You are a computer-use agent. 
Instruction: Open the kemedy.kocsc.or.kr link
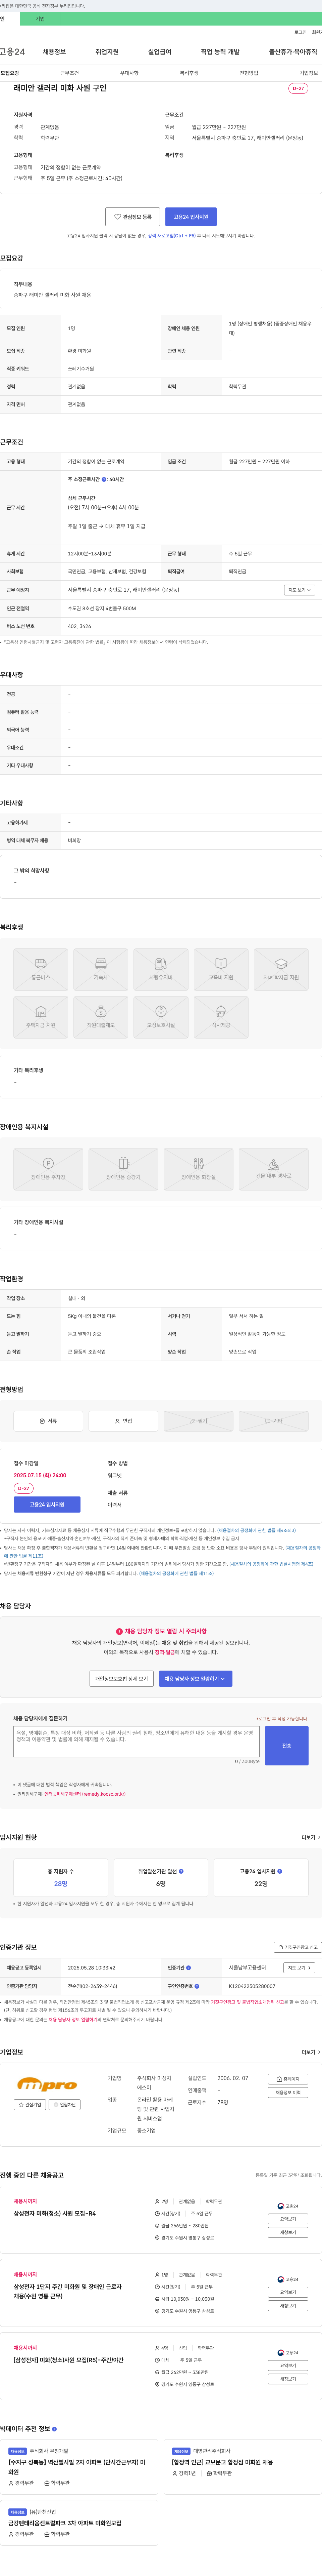(x=85, y=1794)
